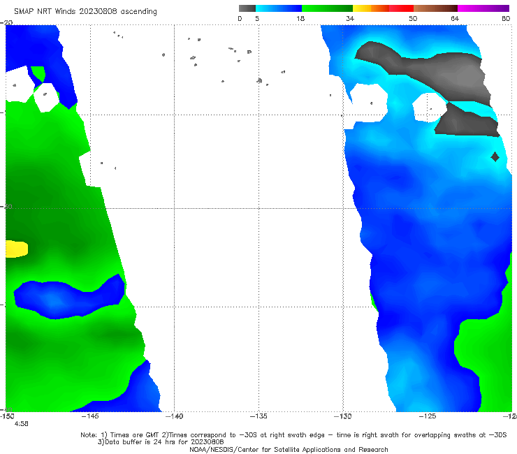Click the note line about Data buffer 24 hr
The height and width of the screenshot is (454, 517).
pos(161,442)
